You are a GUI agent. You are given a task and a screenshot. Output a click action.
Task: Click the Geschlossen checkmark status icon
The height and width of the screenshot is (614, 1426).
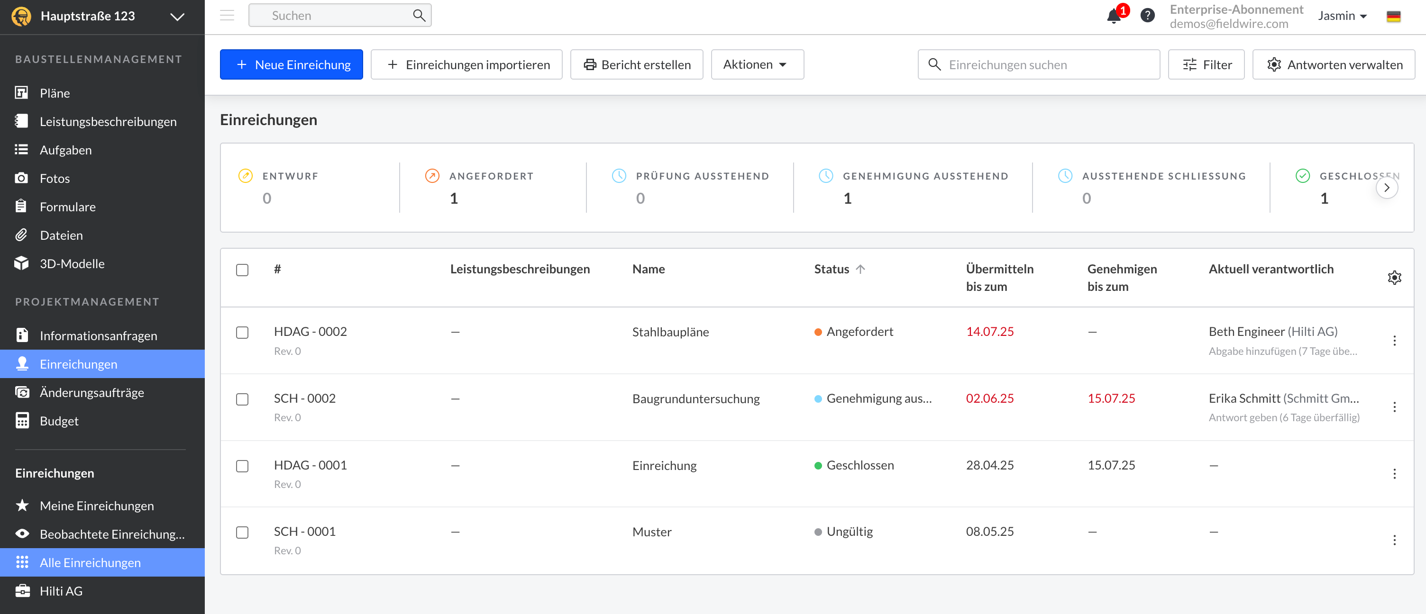coord(1302,176)
